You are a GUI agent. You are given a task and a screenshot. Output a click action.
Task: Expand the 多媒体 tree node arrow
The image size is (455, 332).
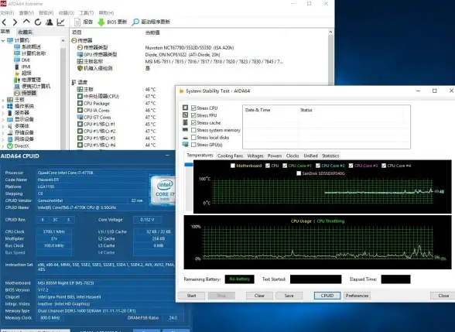coord(3,126)
